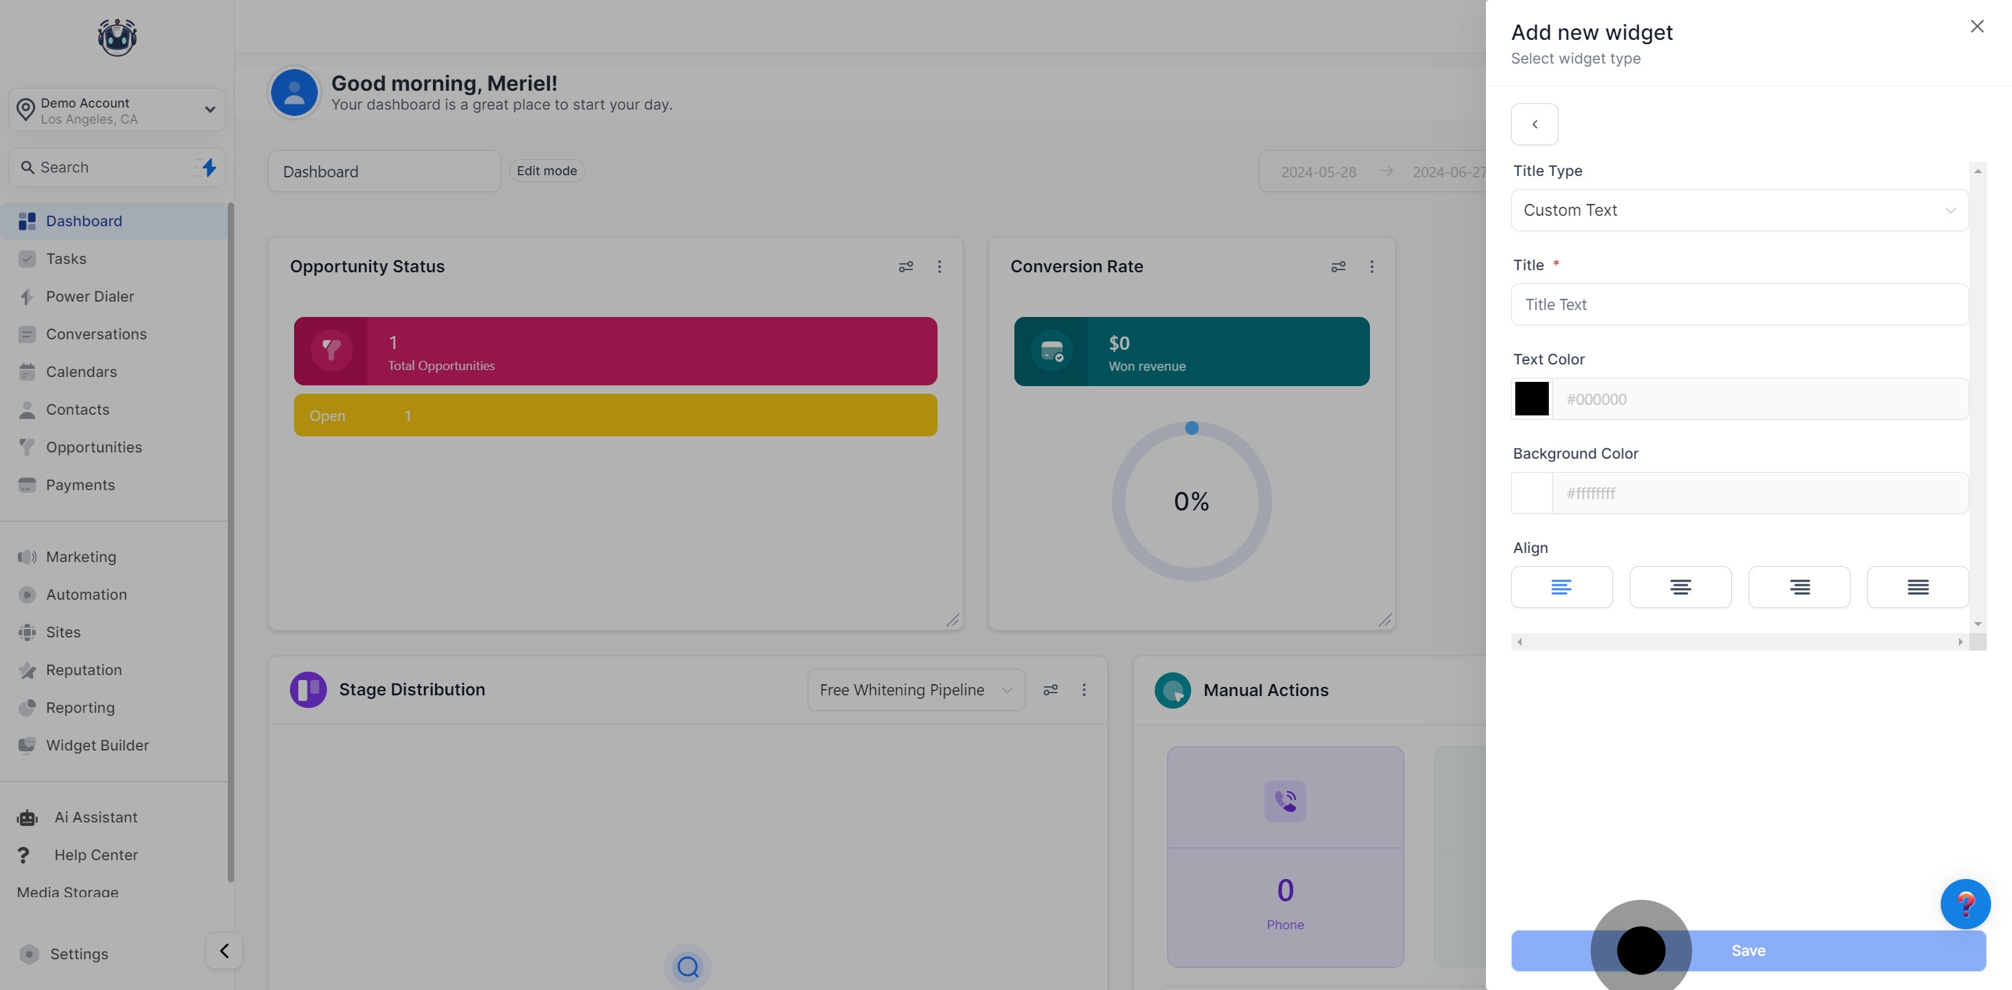Open Opportunities in the sidebar
2012x990 pixels.
tap(94, 448)
